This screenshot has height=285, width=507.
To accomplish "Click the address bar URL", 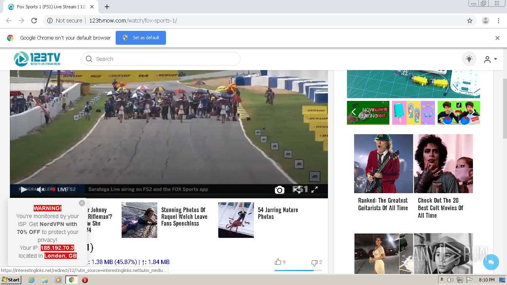I will click(x=133, y=21).
